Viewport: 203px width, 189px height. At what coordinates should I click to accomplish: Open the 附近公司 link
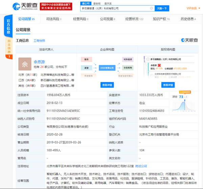[141, 166]
